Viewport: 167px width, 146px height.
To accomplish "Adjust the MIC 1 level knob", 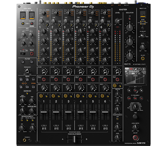I will pos(23,35).
